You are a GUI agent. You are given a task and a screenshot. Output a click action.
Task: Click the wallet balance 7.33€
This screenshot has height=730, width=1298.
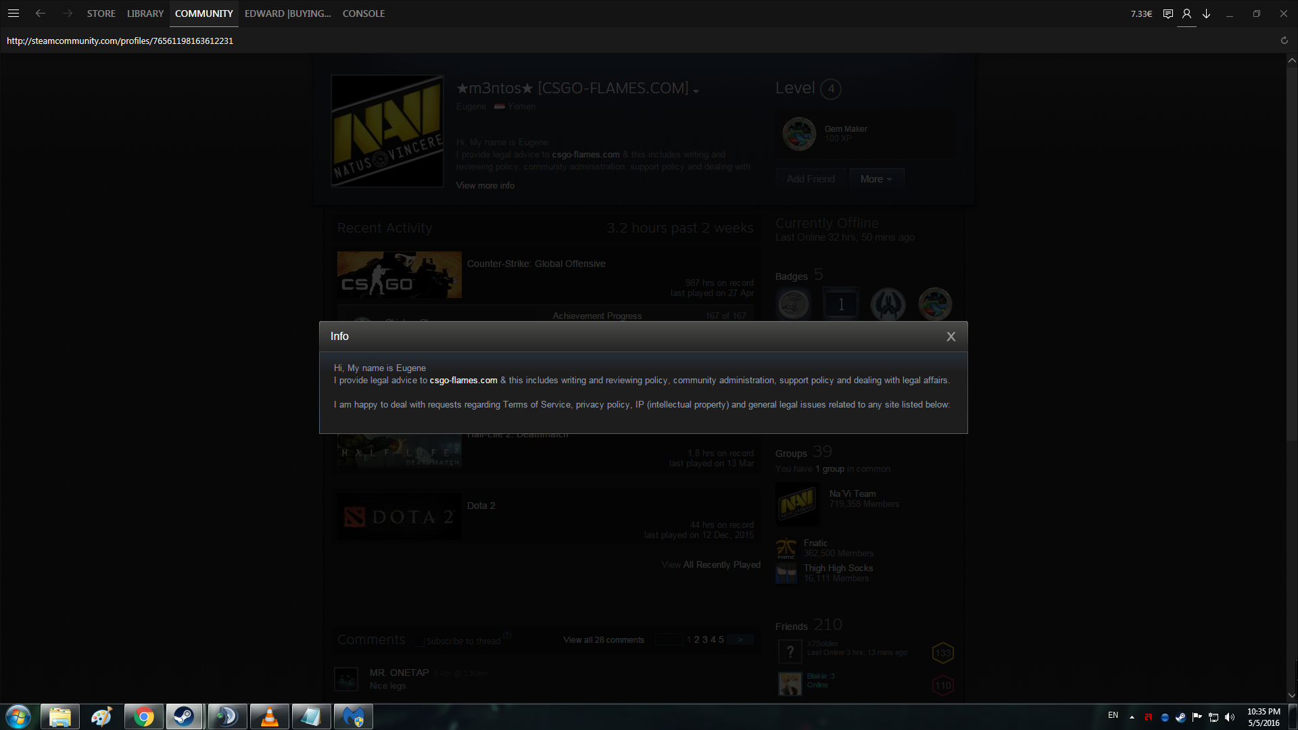(1141, 14)
